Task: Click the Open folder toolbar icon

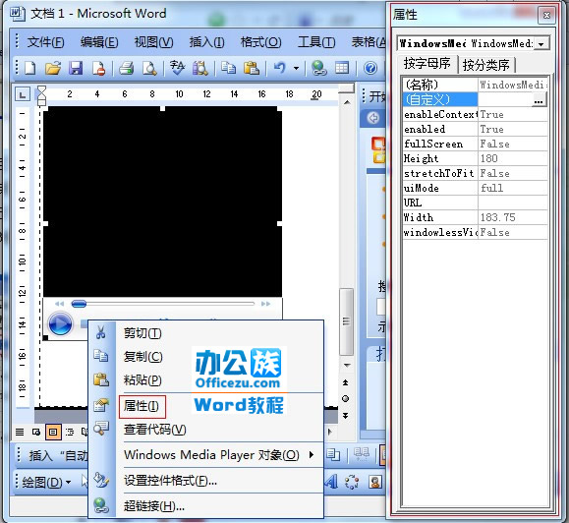Action: click(x=53, y=68)
